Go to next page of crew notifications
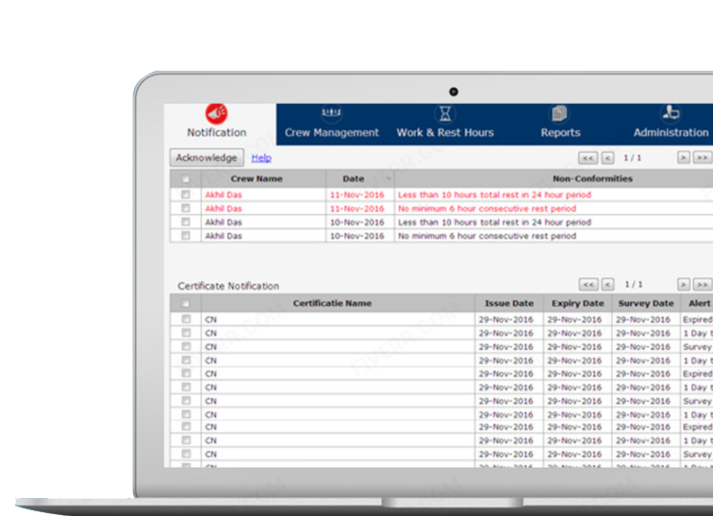This screenshot has width=713, height=516. tap(684, 158)
